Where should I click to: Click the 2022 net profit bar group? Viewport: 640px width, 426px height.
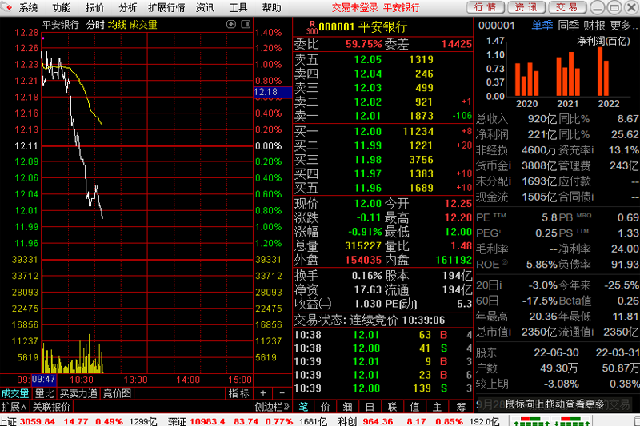(603, 71)
